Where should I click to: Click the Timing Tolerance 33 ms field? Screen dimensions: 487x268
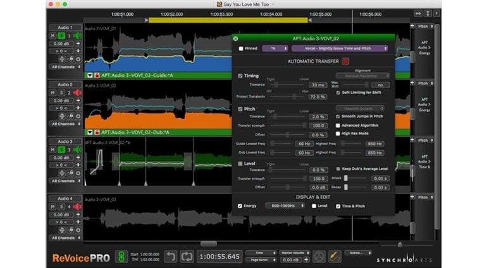click(317, 85)
